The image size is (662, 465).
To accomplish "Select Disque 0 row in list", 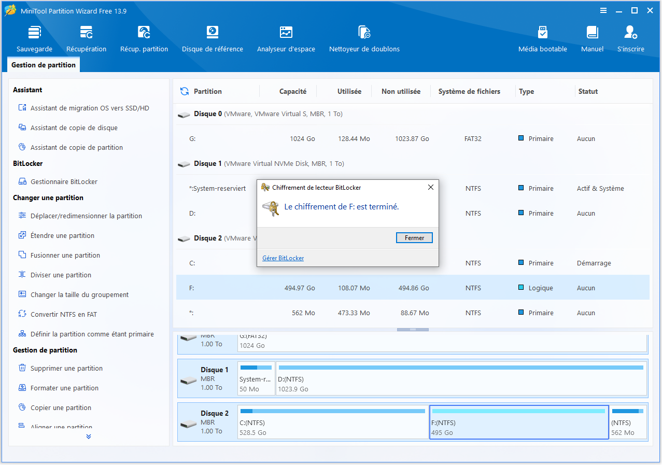I will click(413, 114).
